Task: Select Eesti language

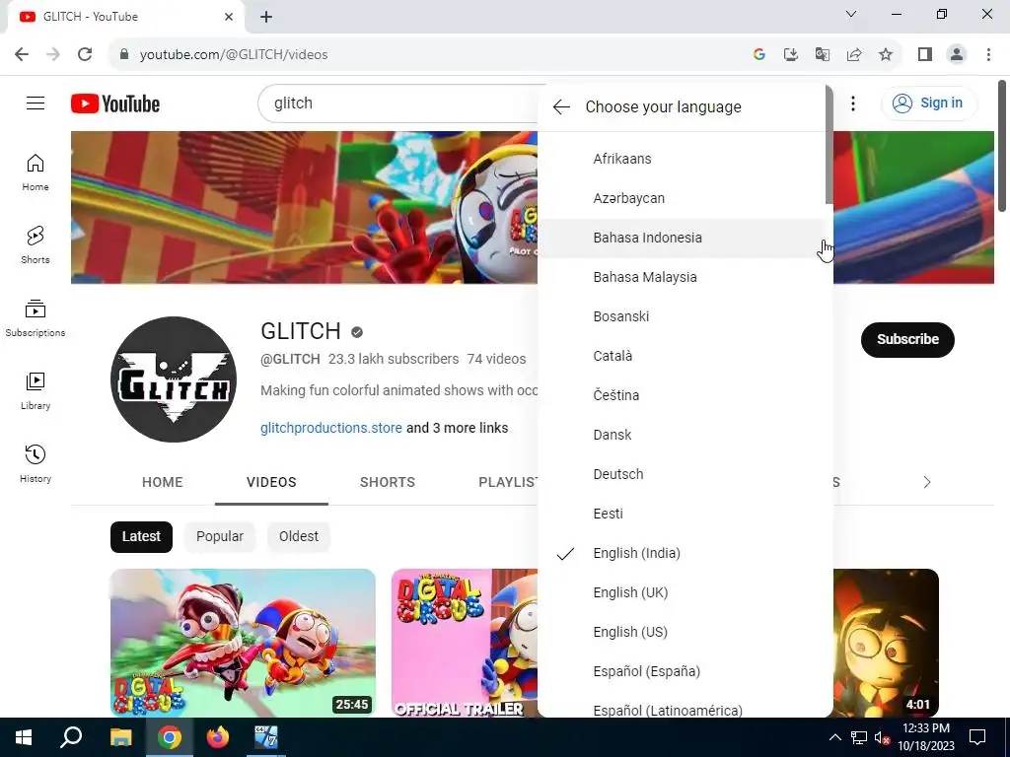Action: pyautogui.click(x=682, y=514)
